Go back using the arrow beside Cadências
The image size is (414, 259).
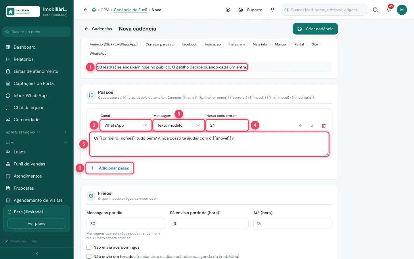click(86, 29)
